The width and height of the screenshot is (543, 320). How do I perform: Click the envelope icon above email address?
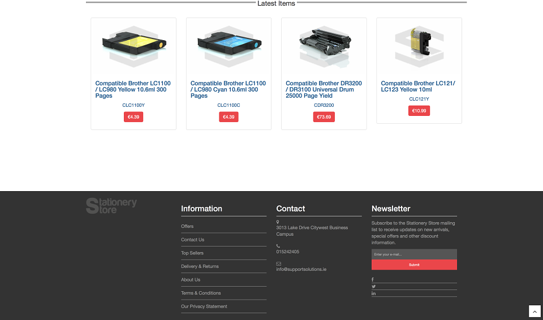[278, 263]
